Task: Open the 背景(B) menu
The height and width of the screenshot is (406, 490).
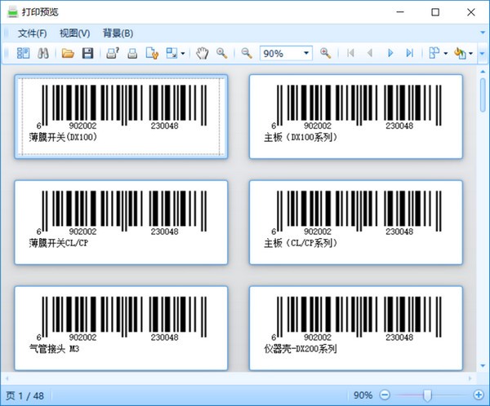Action: tap(118, 33)
